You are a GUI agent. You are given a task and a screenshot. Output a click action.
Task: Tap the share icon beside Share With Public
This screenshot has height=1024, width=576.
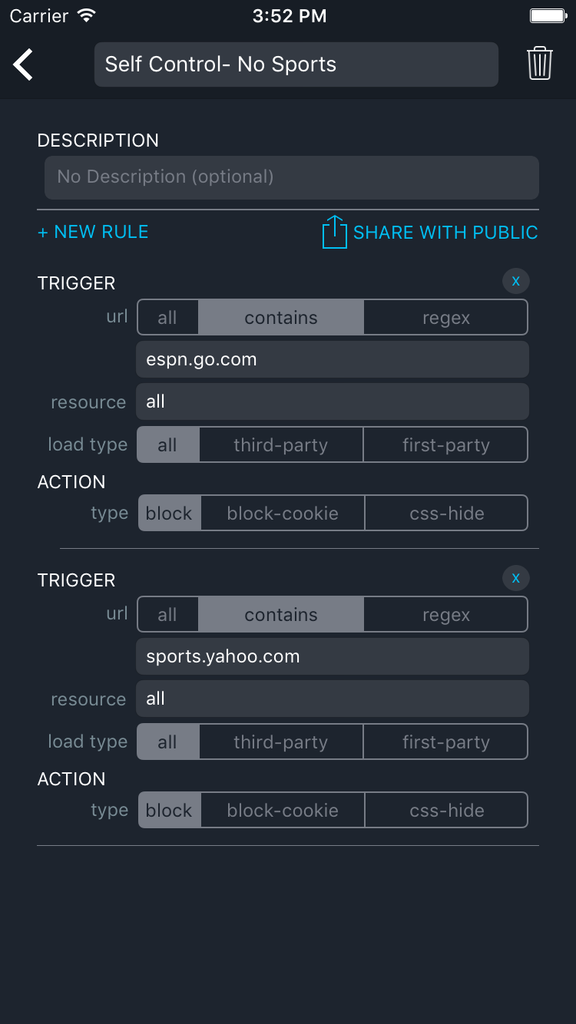(x=334, y=232)
